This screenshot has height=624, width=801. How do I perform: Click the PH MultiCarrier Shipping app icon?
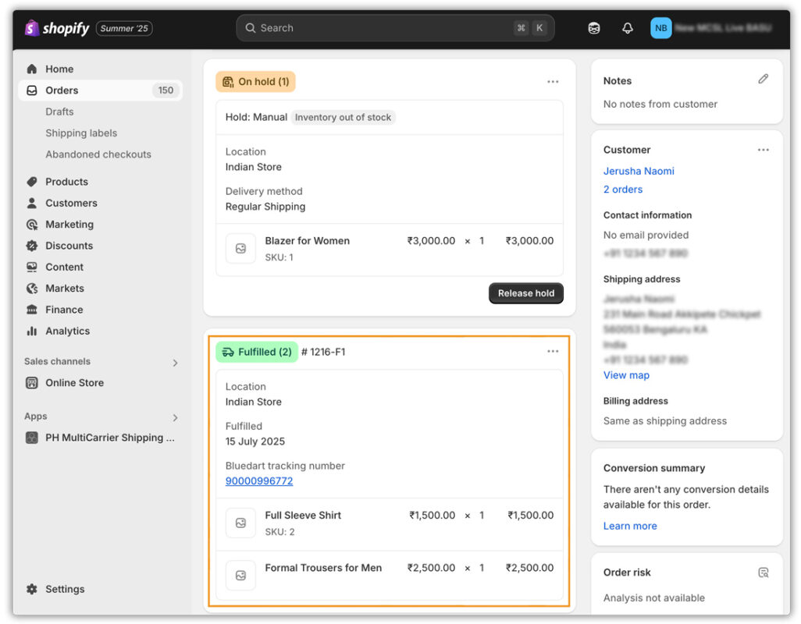(x=32, y=438)
